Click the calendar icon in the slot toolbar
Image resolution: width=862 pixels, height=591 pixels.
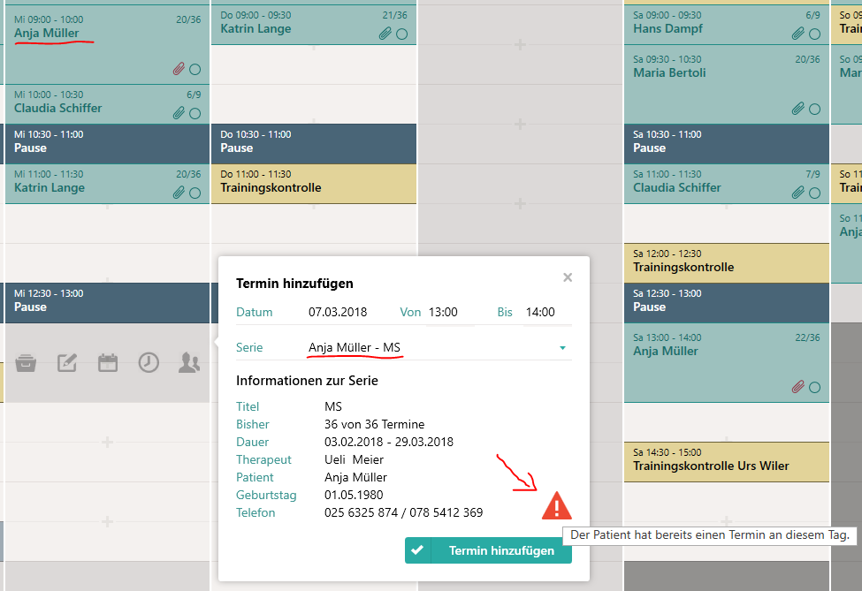pos(108,363)
